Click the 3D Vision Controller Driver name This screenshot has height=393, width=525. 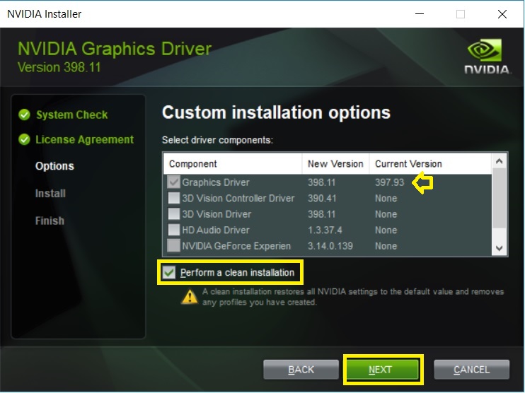click(x=238, y=198)
